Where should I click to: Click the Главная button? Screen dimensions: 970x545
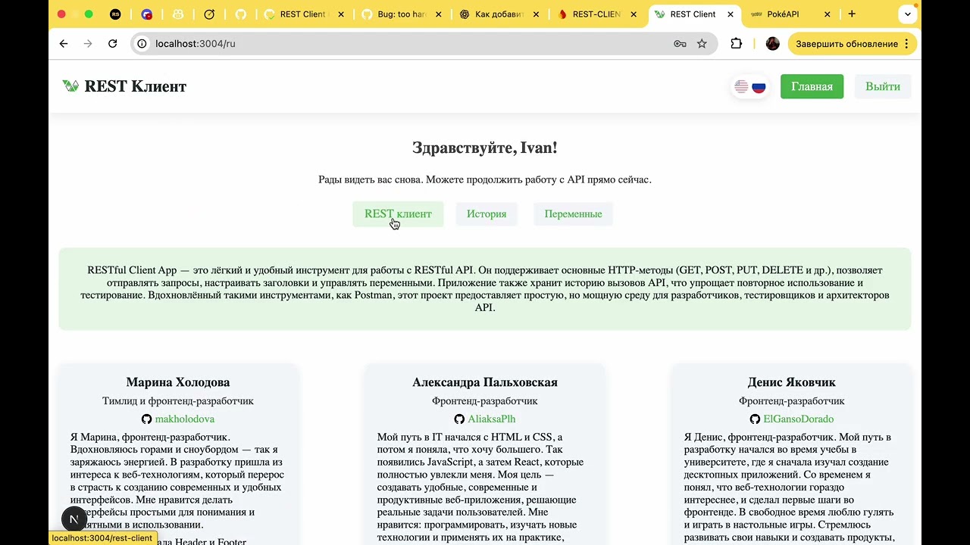(x=812, y=86)
